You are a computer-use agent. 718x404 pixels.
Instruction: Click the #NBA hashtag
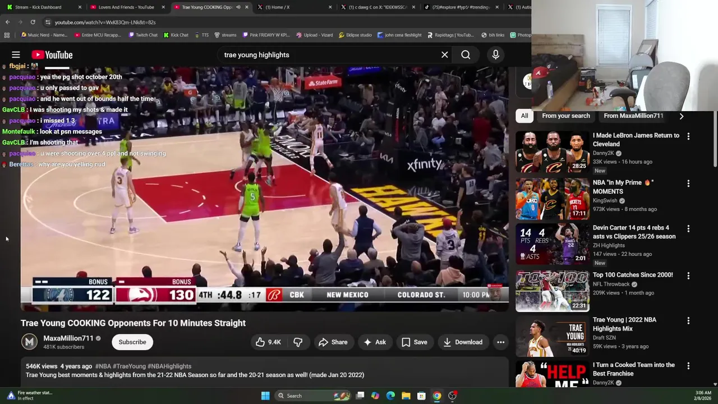tap(103, 366)
